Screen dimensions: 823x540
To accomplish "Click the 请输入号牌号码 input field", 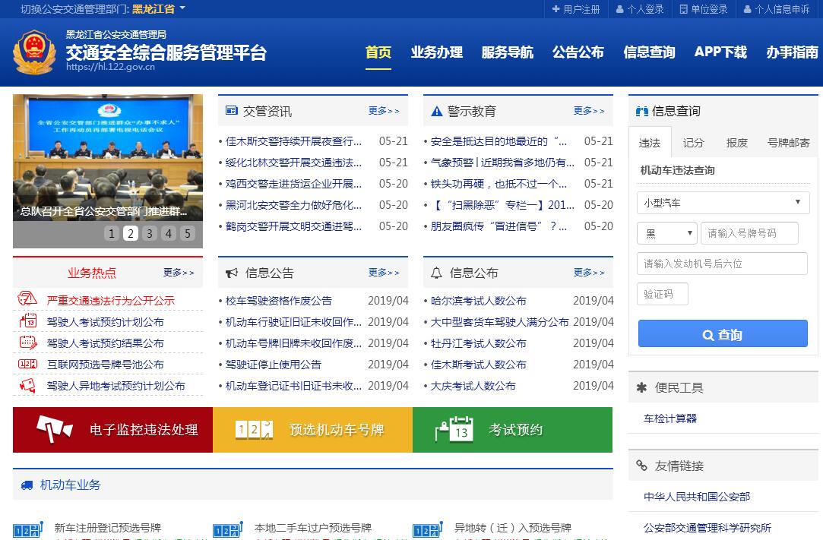I will (749, 233).
